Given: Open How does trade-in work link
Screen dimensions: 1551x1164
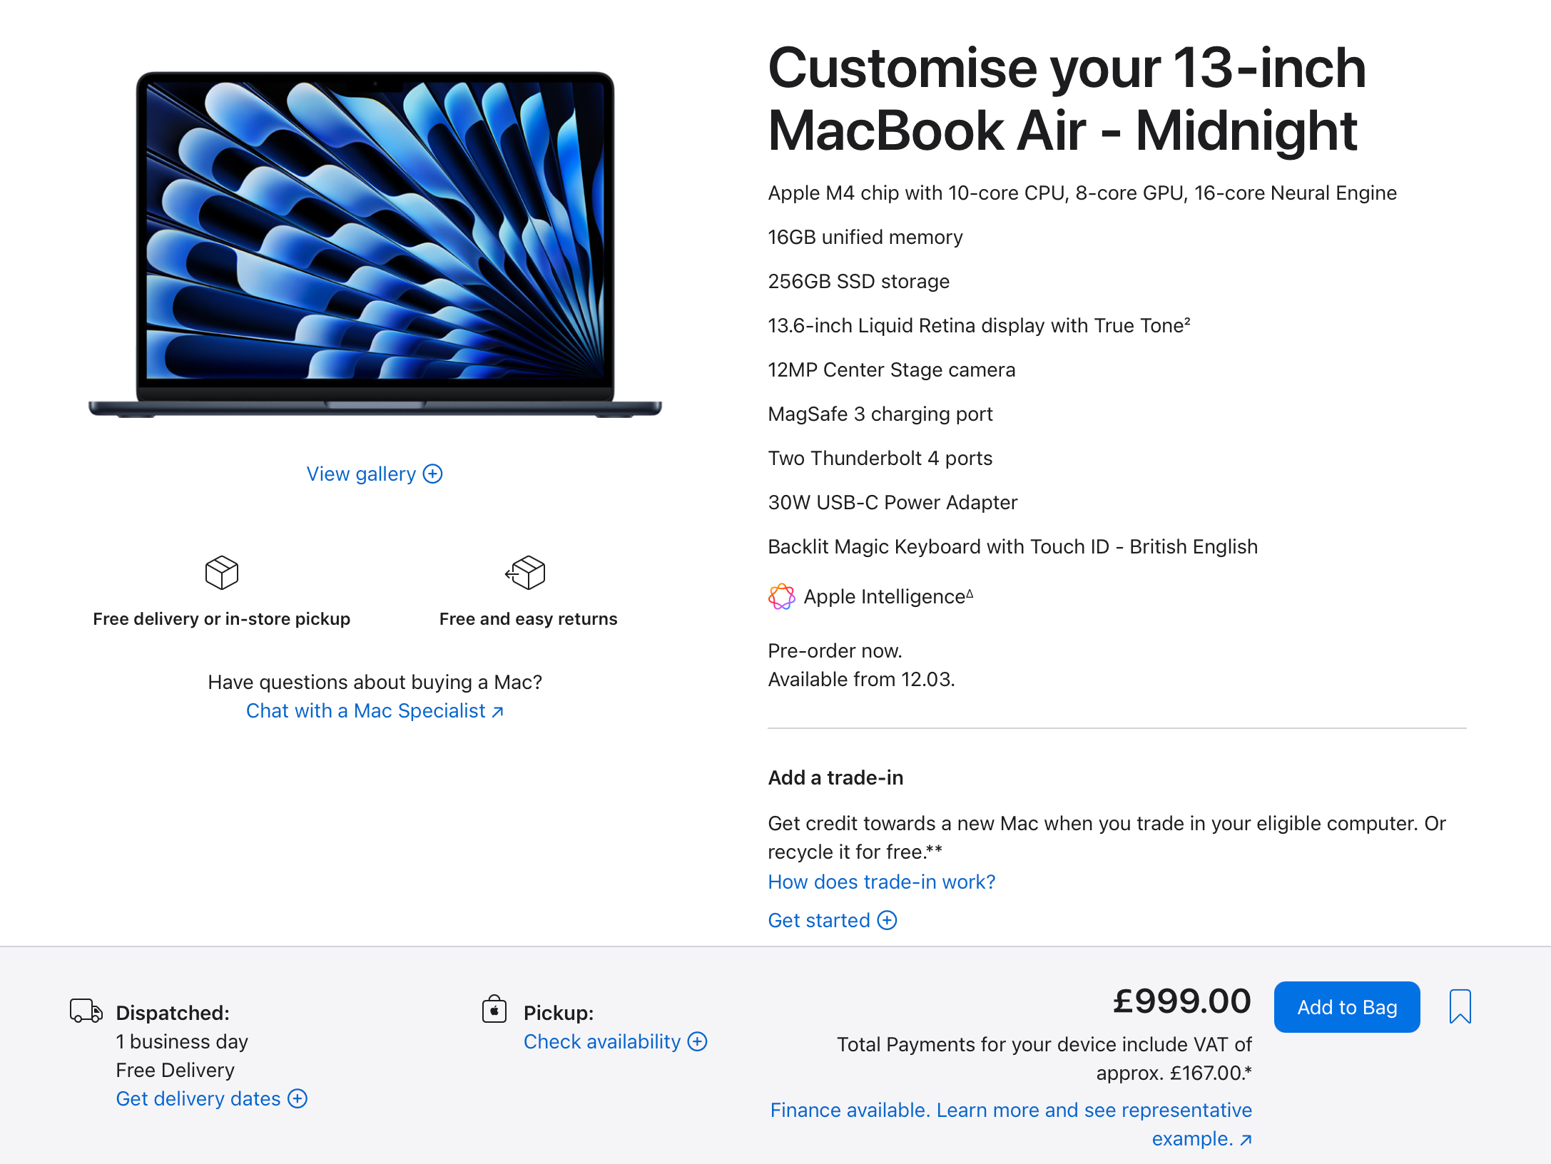Looking at the screenshot, I should tap(881, 882).
